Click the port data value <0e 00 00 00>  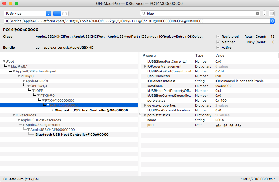228,126
